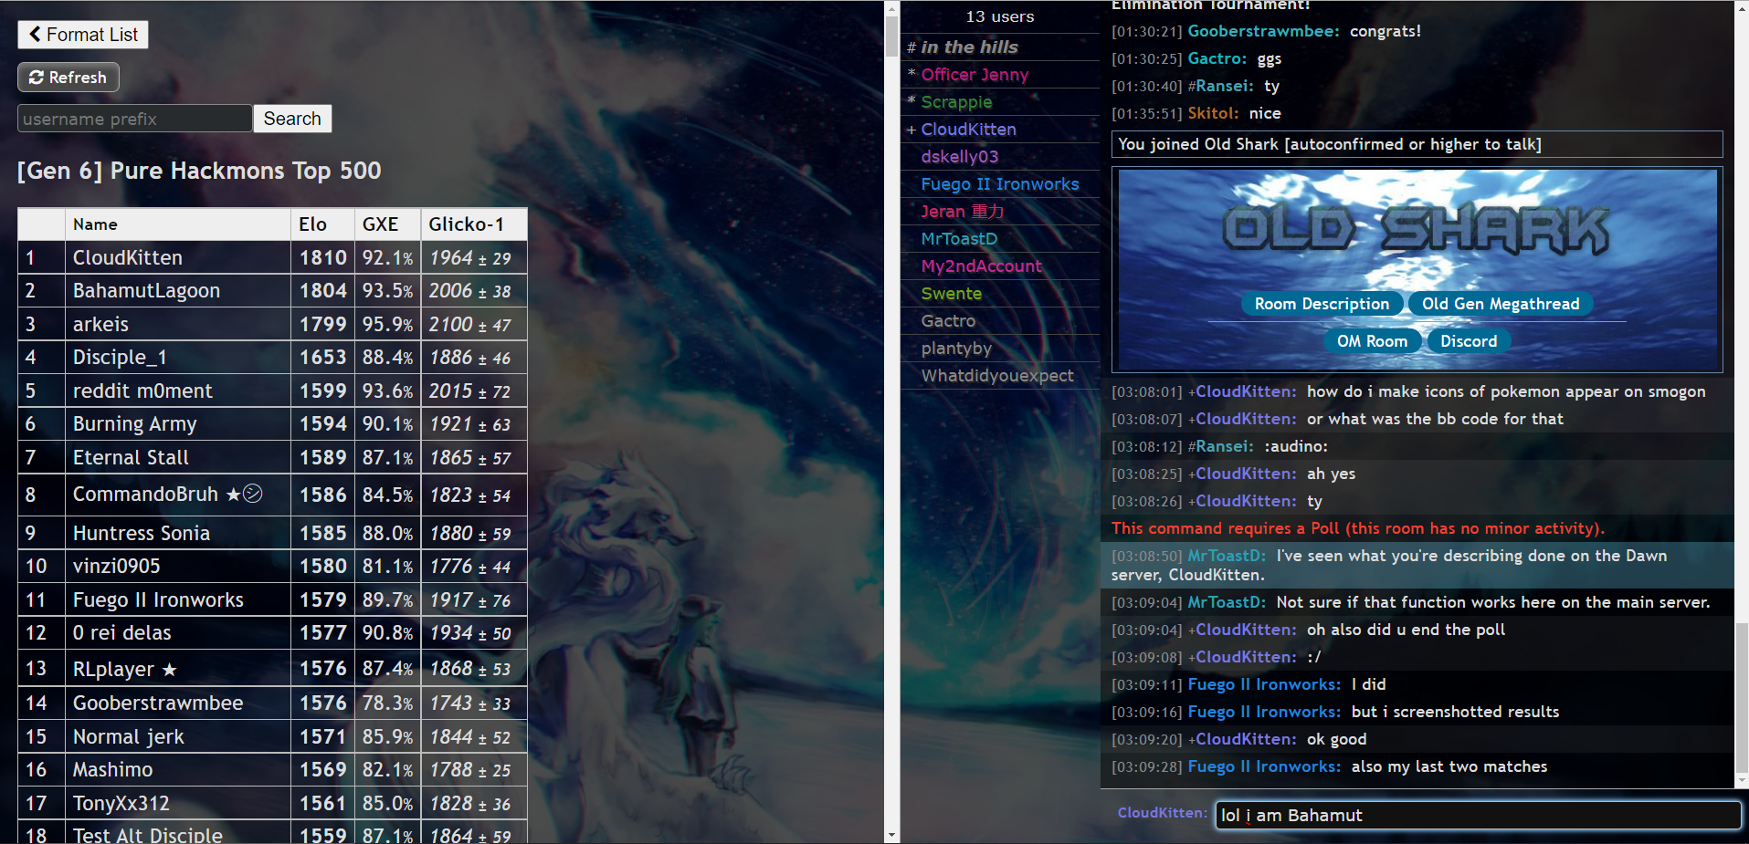This screenshot has height=844, width=1749.
Task: Click TonyXx312 ladder row name
Action: click(x=121, y=803)
